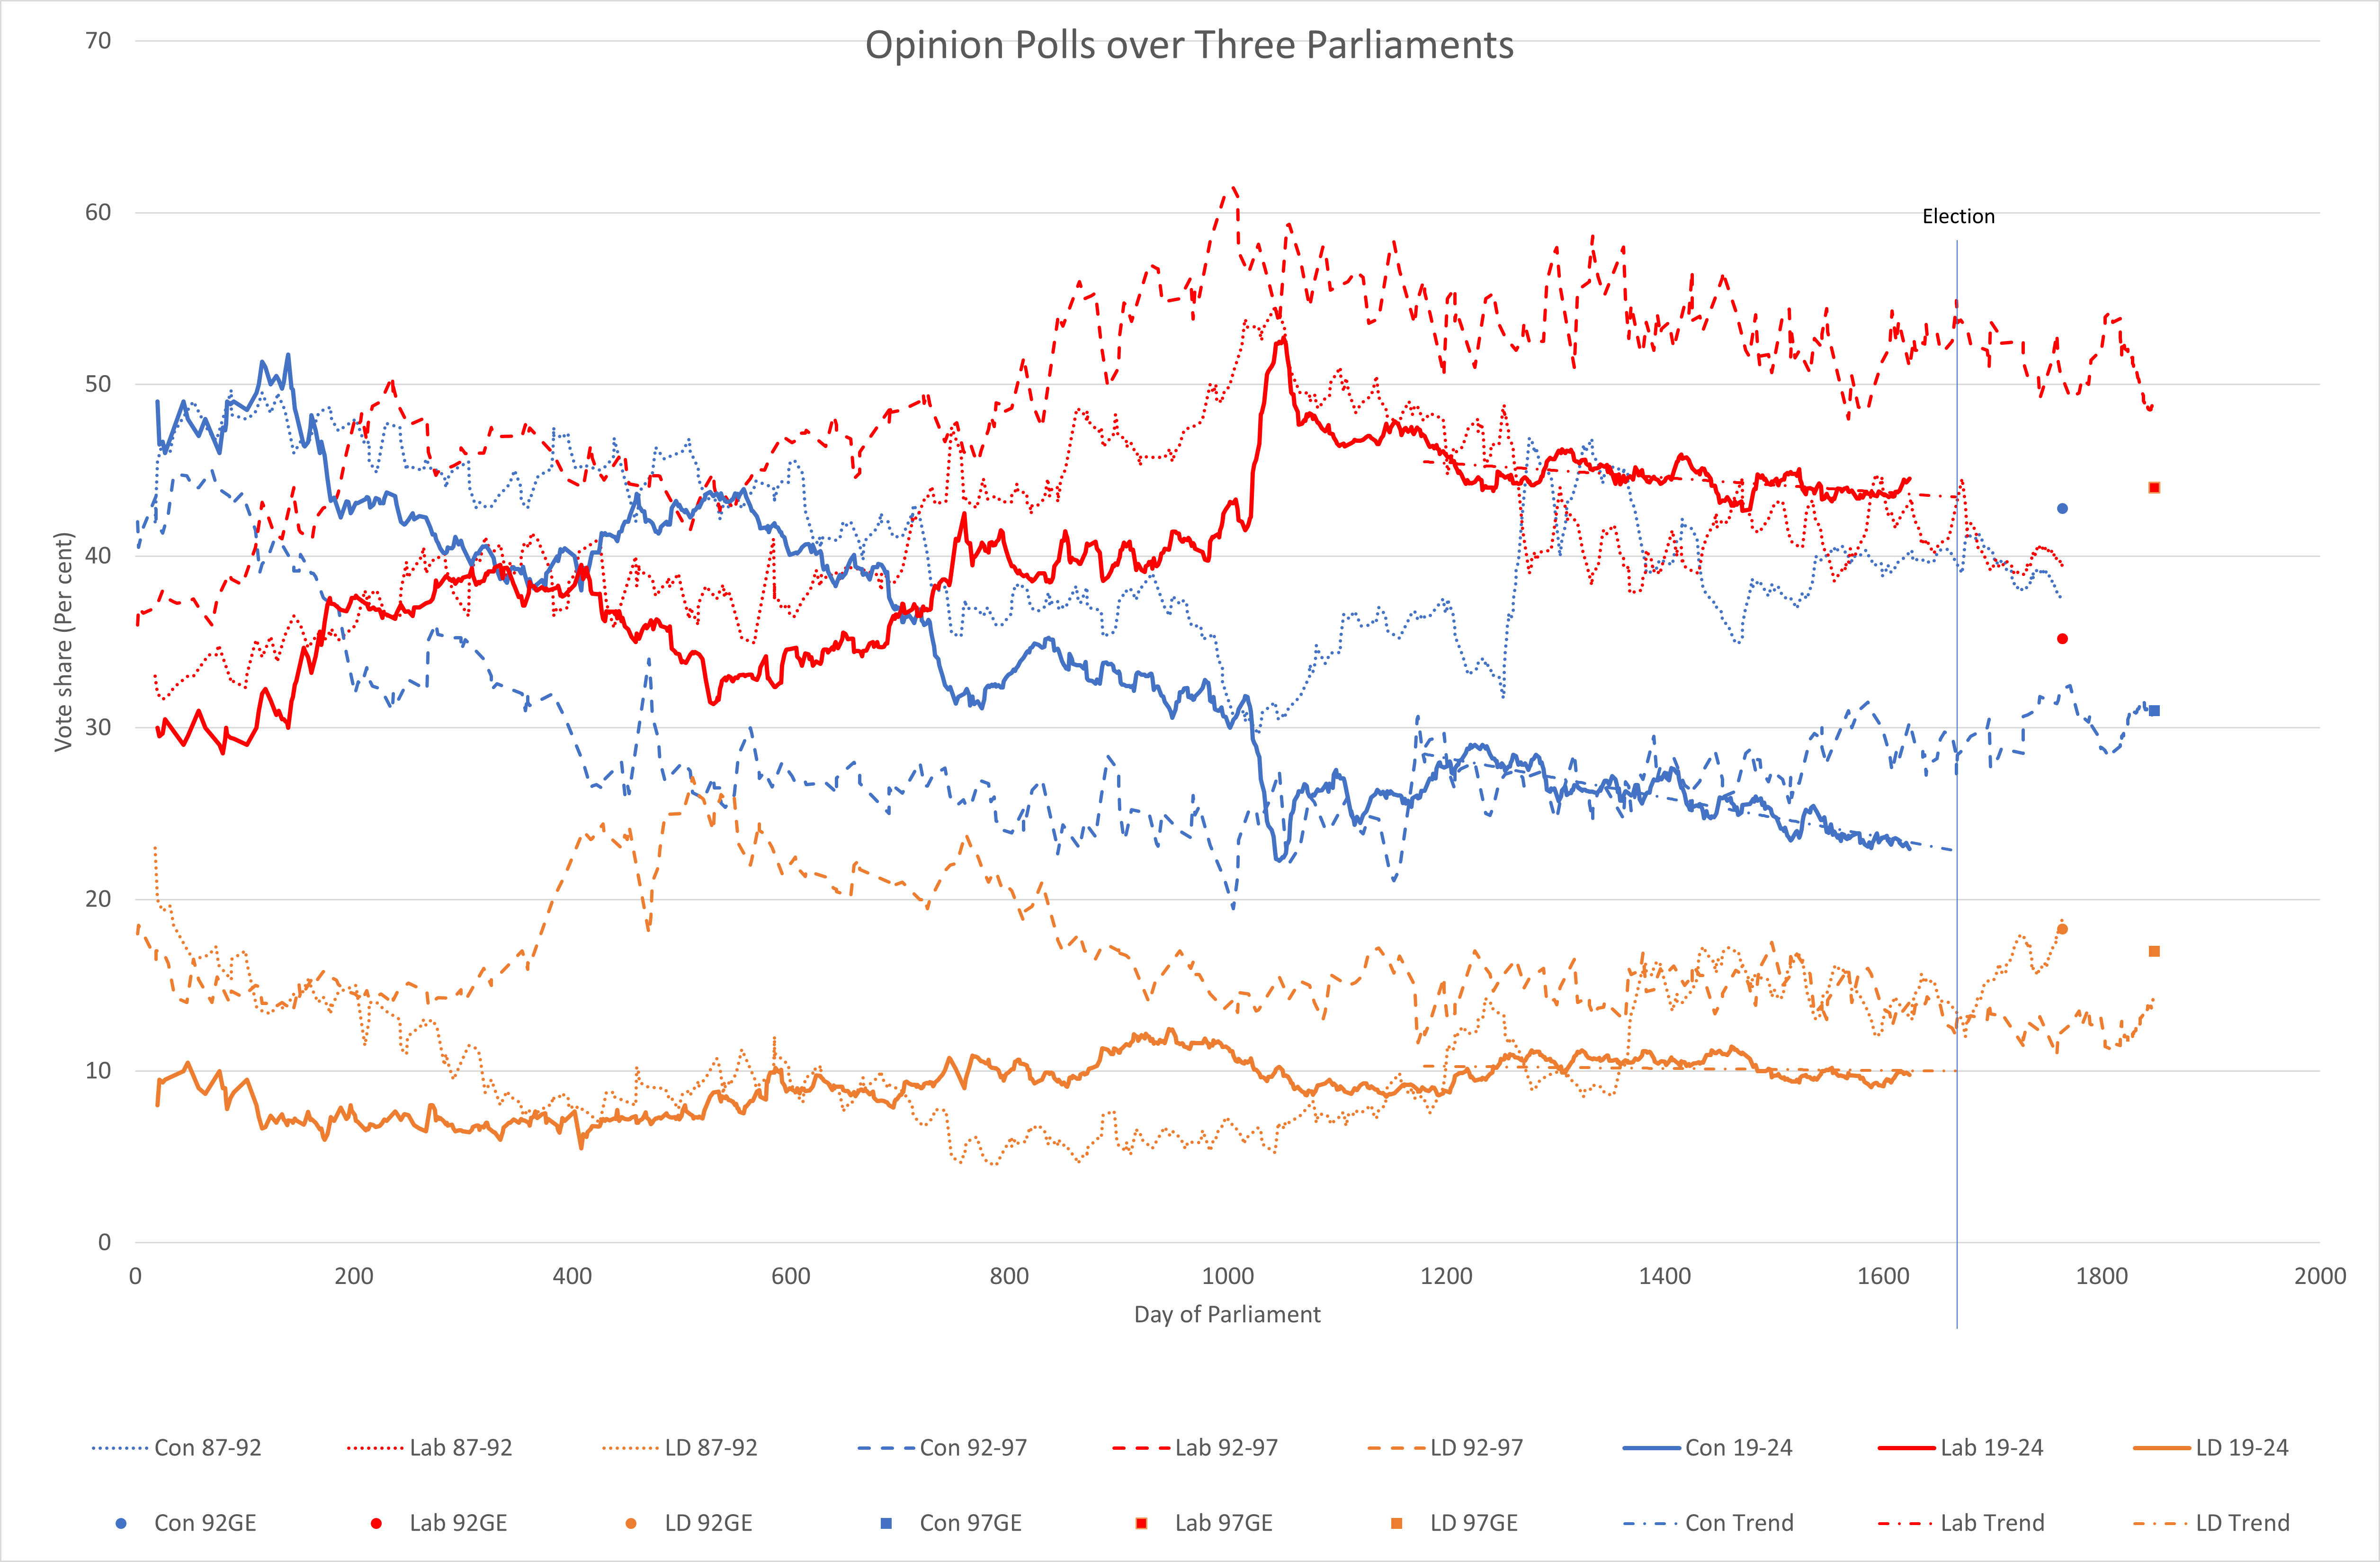The height and width of the screenshot is (1562, 2380).
Task: Click the solid red Lab 19-24 legend line sample
Action: click(1906, 1448)
